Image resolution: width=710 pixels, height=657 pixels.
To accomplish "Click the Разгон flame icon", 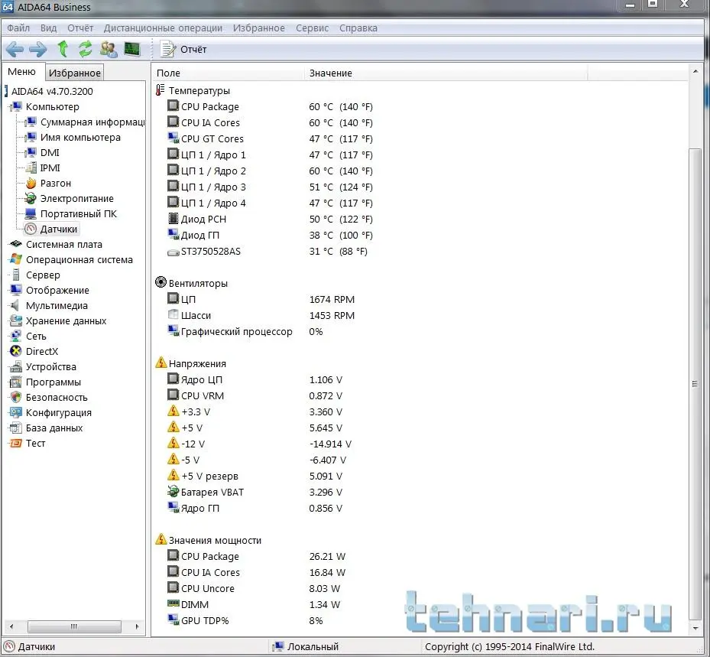I will [x=31, y=183].
